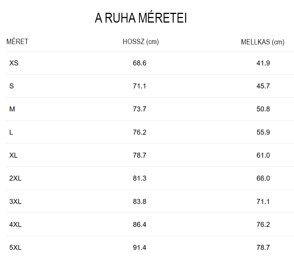Select the XS size row label
294x256 pixels.
14,63
